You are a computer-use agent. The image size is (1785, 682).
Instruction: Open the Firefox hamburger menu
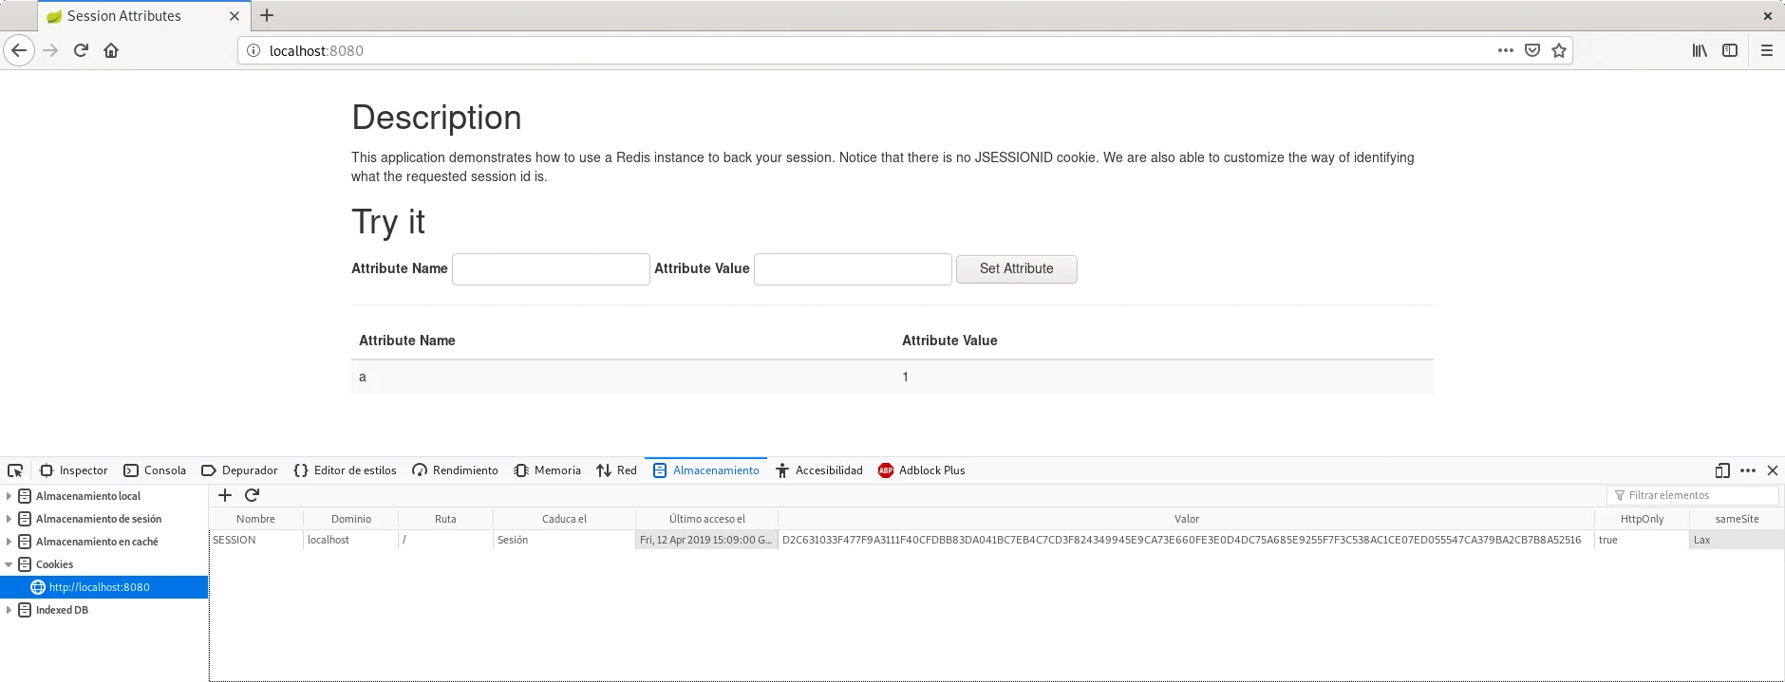(1766, 50)
